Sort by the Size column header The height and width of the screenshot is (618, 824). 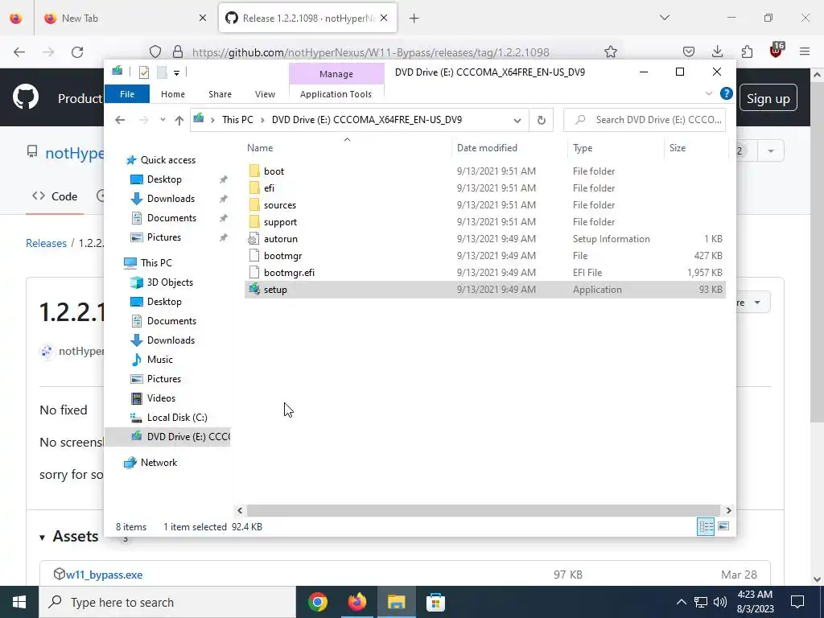[x=678, y=148]
